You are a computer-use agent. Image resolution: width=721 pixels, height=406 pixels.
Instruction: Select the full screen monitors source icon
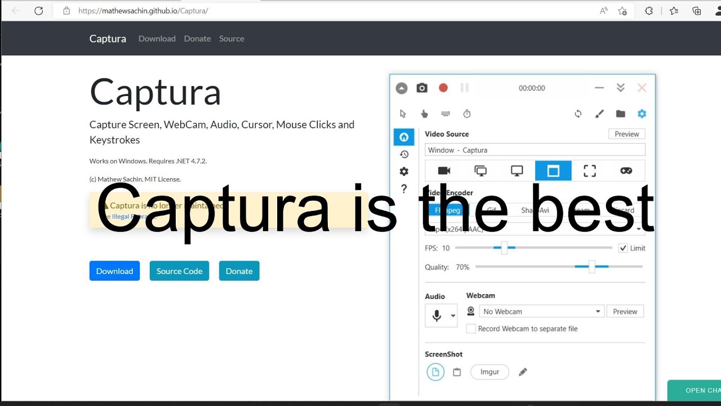coord(480,171)
